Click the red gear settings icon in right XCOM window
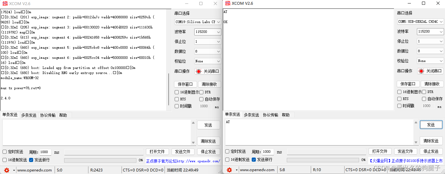This screenshot has height=174, width=445. (229, 170)
